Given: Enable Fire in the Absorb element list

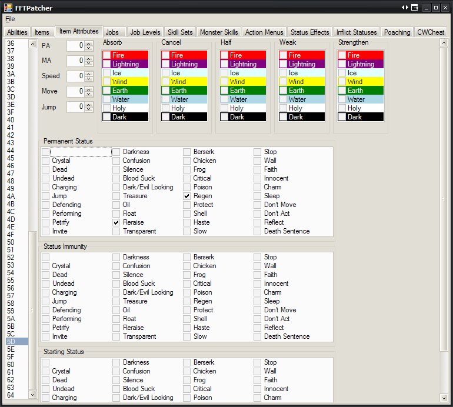Looking at the screenshot, I should [106, 55].
